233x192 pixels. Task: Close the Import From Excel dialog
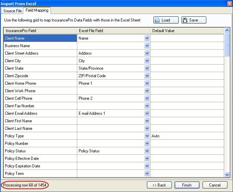230,3
